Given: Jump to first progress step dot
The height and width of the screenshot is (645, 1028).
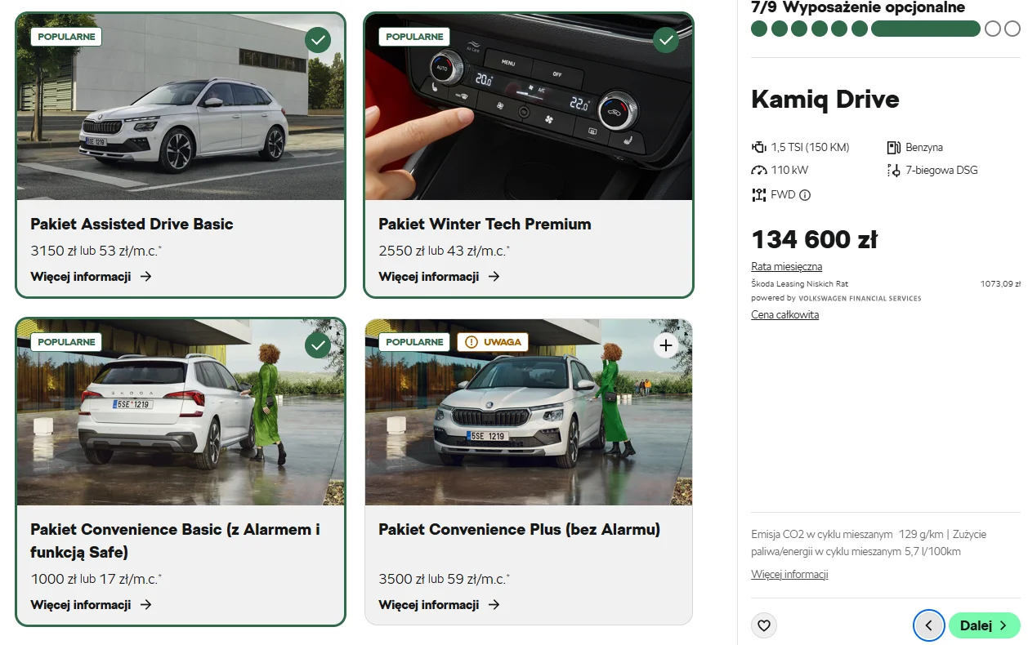Looking at the screenshot, I should (759, 29).
